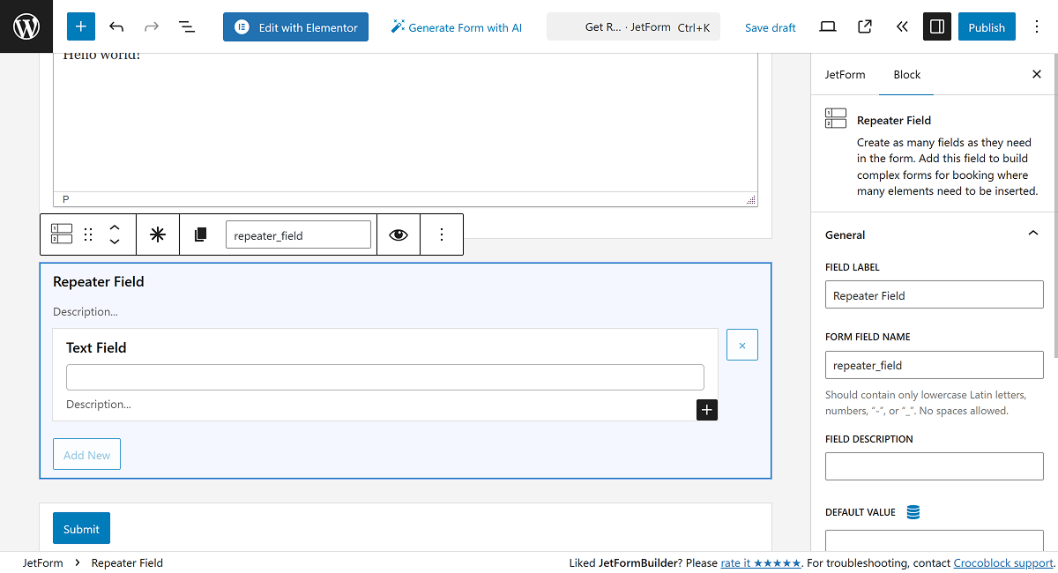This screenshot has width=1058, height=573.
Task: Move the block up
Action: (x=115, y=227)
